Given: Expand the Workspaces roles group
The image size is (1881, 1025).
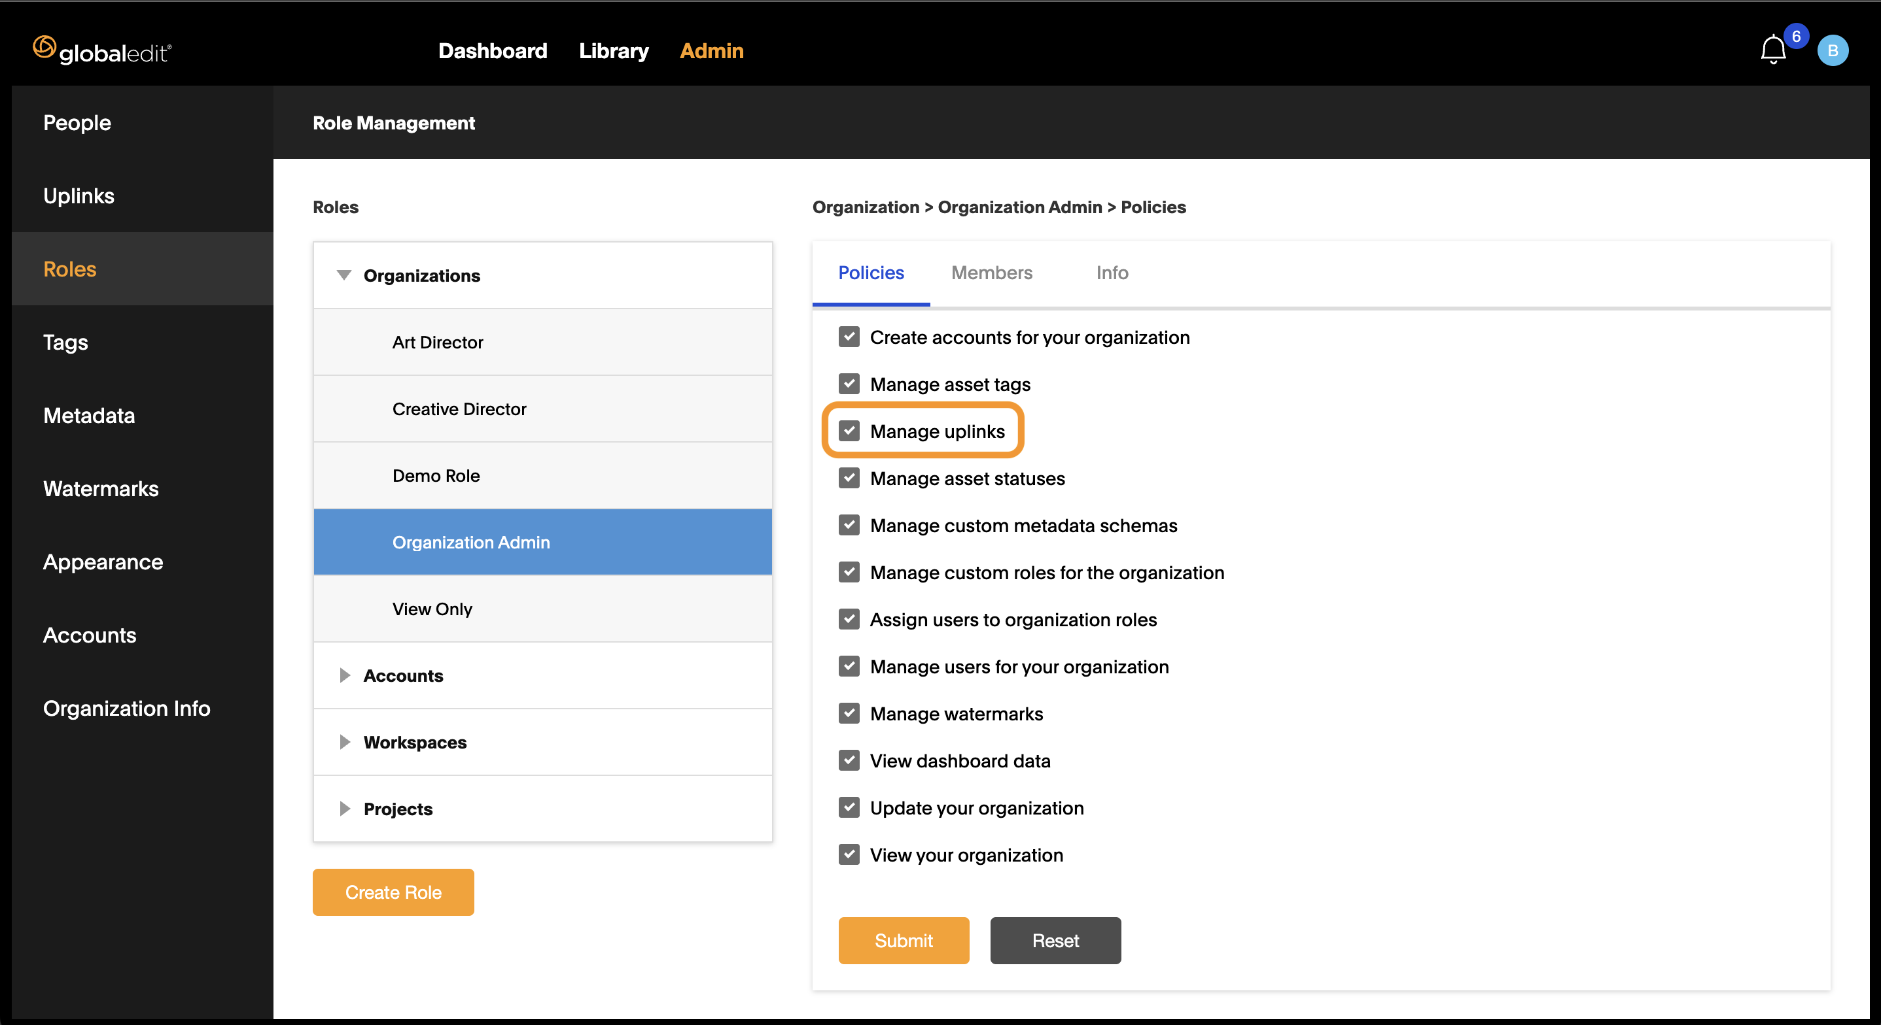Looking at the screenshot, I should point(345,742).
